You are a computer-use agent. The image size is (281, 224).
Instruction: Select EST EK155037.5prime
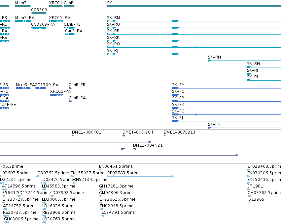point(72,176)
